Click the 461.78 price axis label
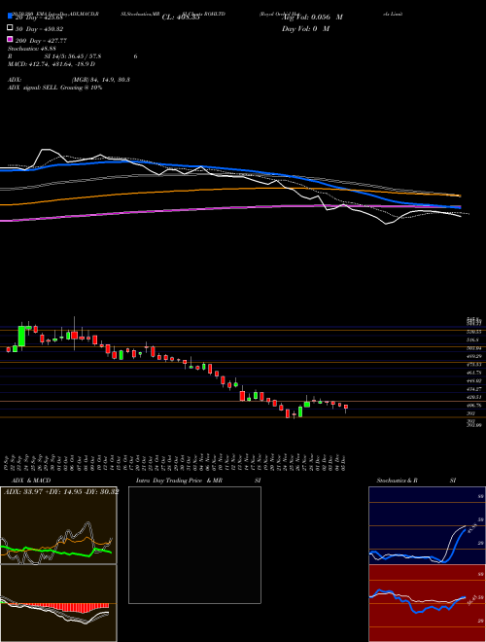 click(473, 373)
